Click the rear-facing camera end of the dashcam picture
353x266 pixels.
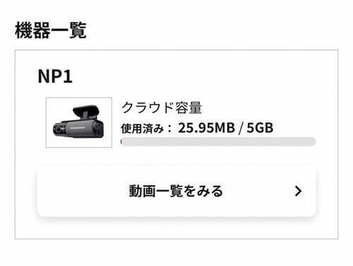99,129
